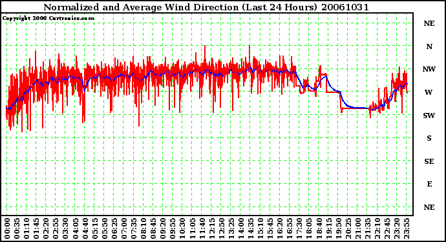Click the 08:10 time axis label

coord(143,228)
